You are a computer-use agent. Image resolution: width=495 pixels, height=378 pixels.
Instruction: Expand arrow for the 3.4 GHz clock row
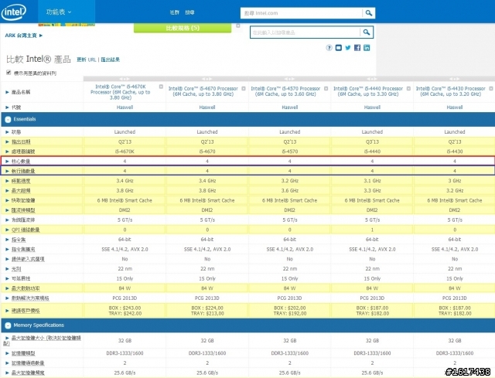(7, 181)
